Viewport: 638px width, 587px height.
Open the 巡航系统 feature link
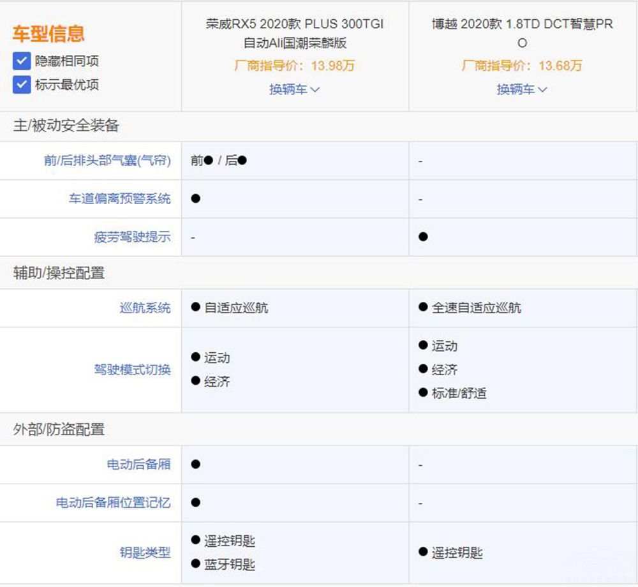click(x=145, y=308)
